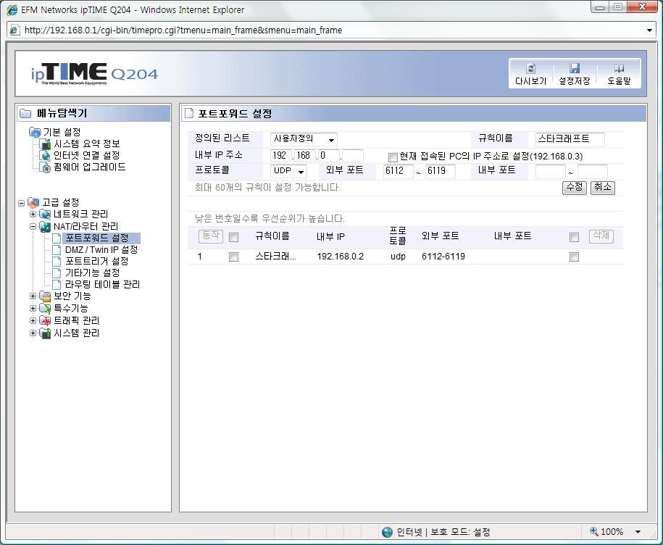Toggle delete checkbox in rule 1 row
The width and height of the screenshot is (663, 545).
tap(574, 257)
